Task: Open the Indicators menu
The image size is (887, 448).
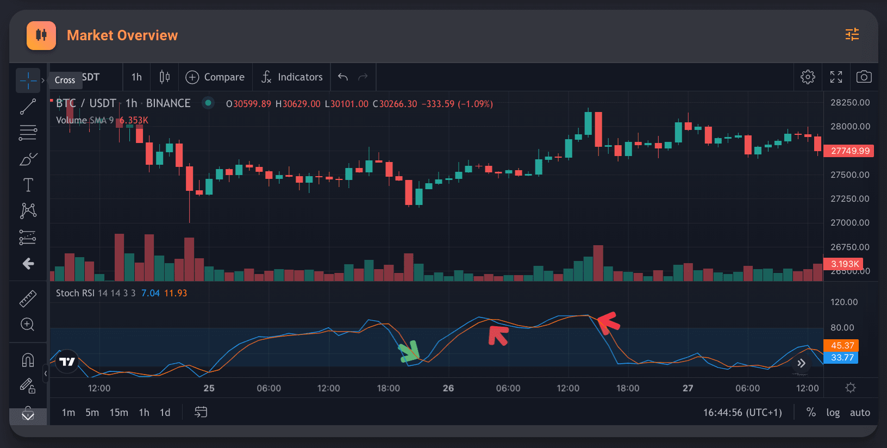Action: 292,77
